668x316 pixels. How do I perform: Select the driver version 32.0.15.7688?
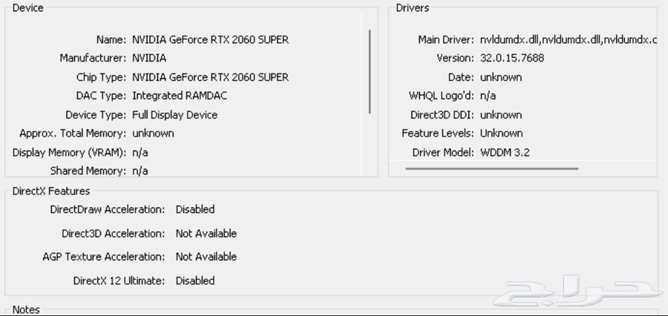511,58
